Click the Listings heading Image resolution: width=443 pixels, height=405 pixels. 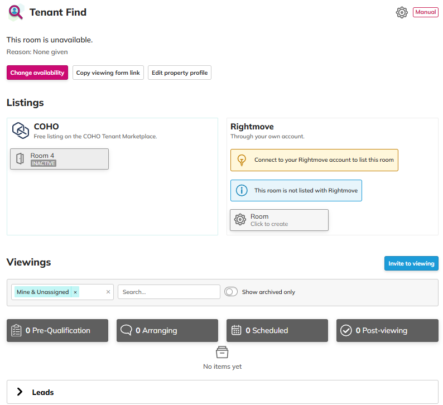click(25, 103)
